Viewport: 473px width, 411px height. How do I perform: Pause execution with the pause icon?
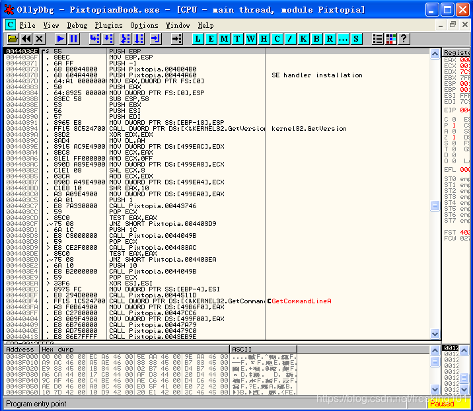point(73,38)
